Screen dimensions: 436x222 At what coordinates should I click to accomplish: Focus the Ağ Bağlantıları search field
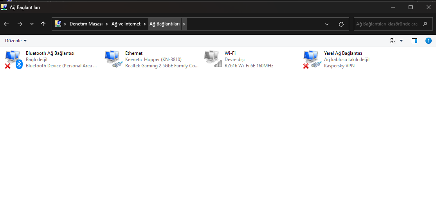[x=393, y=24]
